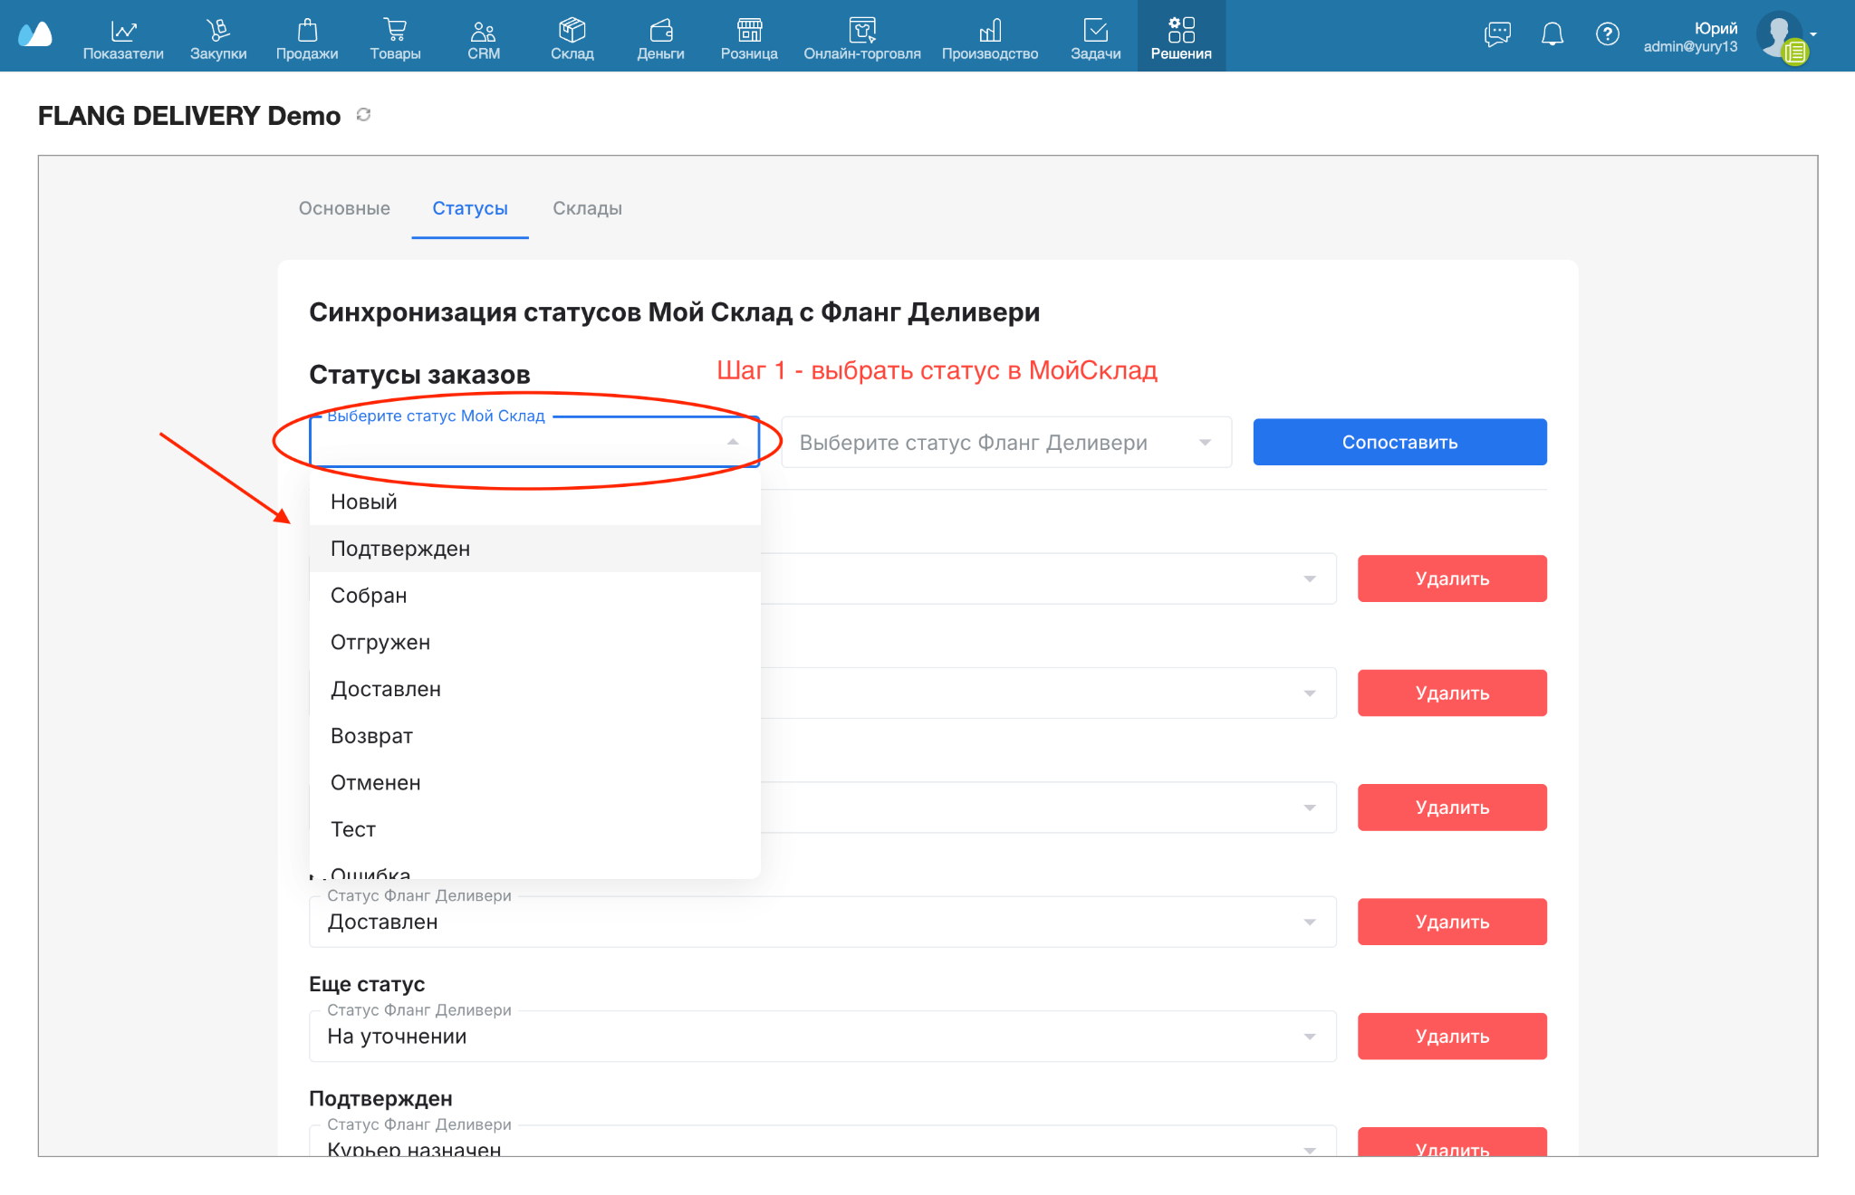
Task: Refresh FLANG DELIVERY Demo with the reload icon
Action: tap(364, 115)
